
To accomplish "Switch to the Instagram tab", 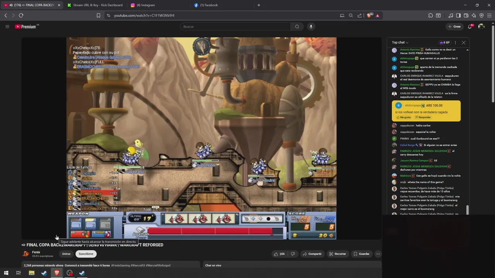I will click(159, 5).
